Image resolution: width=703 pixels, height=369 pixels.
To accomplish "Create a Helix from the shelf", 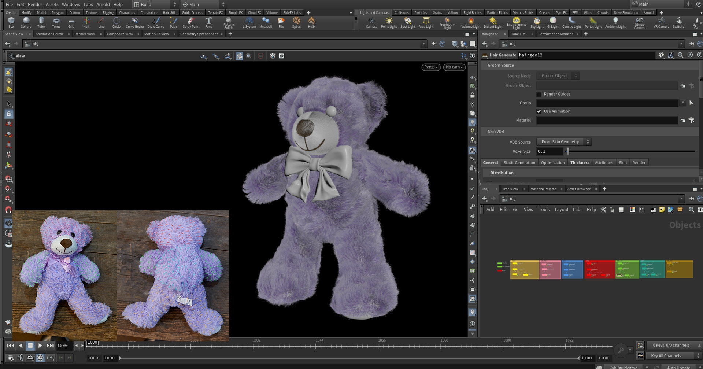I will pos(311,23).
